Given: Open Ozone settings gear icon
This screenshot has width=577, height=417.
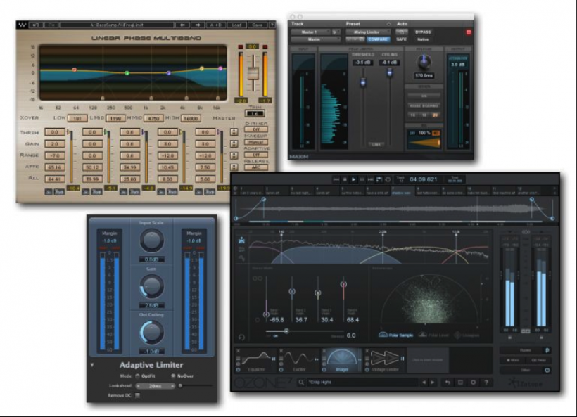Looking at the screenshot, I should 474,383.
